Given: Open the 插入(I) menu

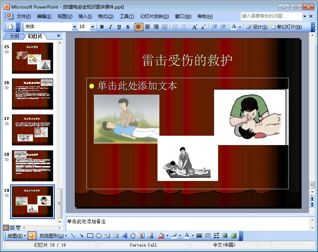Looking at the screenshot, I should click(85, 16).
